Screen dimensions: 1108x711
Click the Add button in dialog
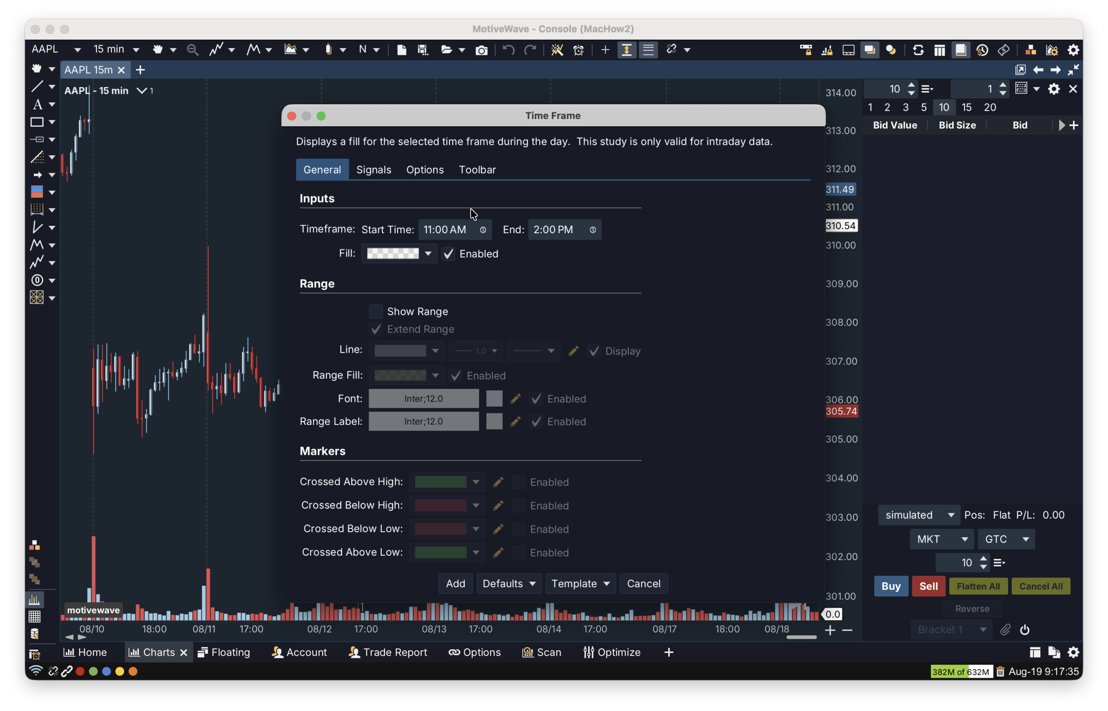pos(455,584)
